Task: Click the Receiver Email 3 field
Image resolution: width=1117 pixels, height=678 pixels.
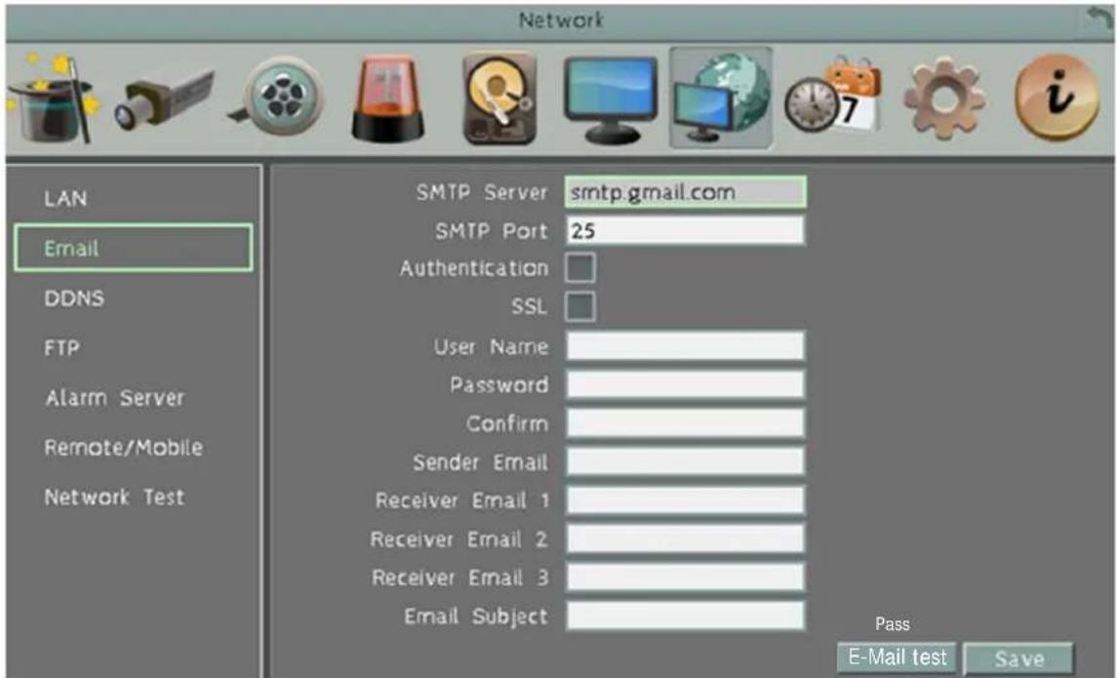Action: (685, 577)
